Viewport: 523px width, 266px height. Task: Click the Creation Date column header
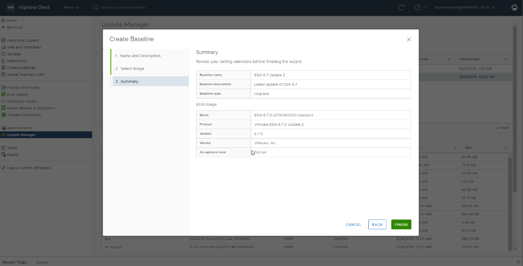469,59
